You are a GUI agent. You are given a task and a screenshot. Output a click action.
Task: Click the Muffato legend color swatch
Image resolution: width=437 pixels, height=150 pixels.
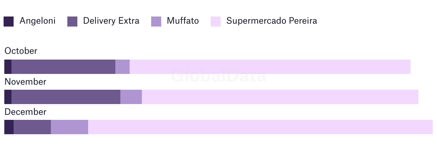[x=156, y=22]
